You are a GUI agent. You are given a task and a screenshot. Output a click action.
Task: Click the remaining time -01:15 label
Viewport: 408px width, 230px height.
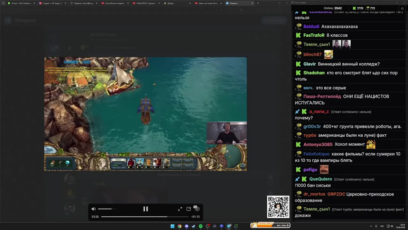coord(195,217)
